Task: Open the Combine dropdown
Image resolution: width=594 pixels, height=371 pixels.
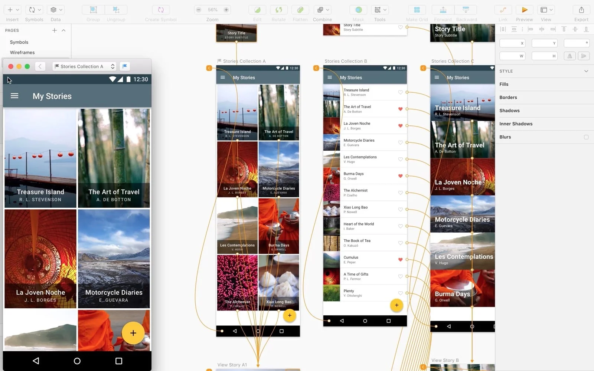Action: tap(322, 10)
